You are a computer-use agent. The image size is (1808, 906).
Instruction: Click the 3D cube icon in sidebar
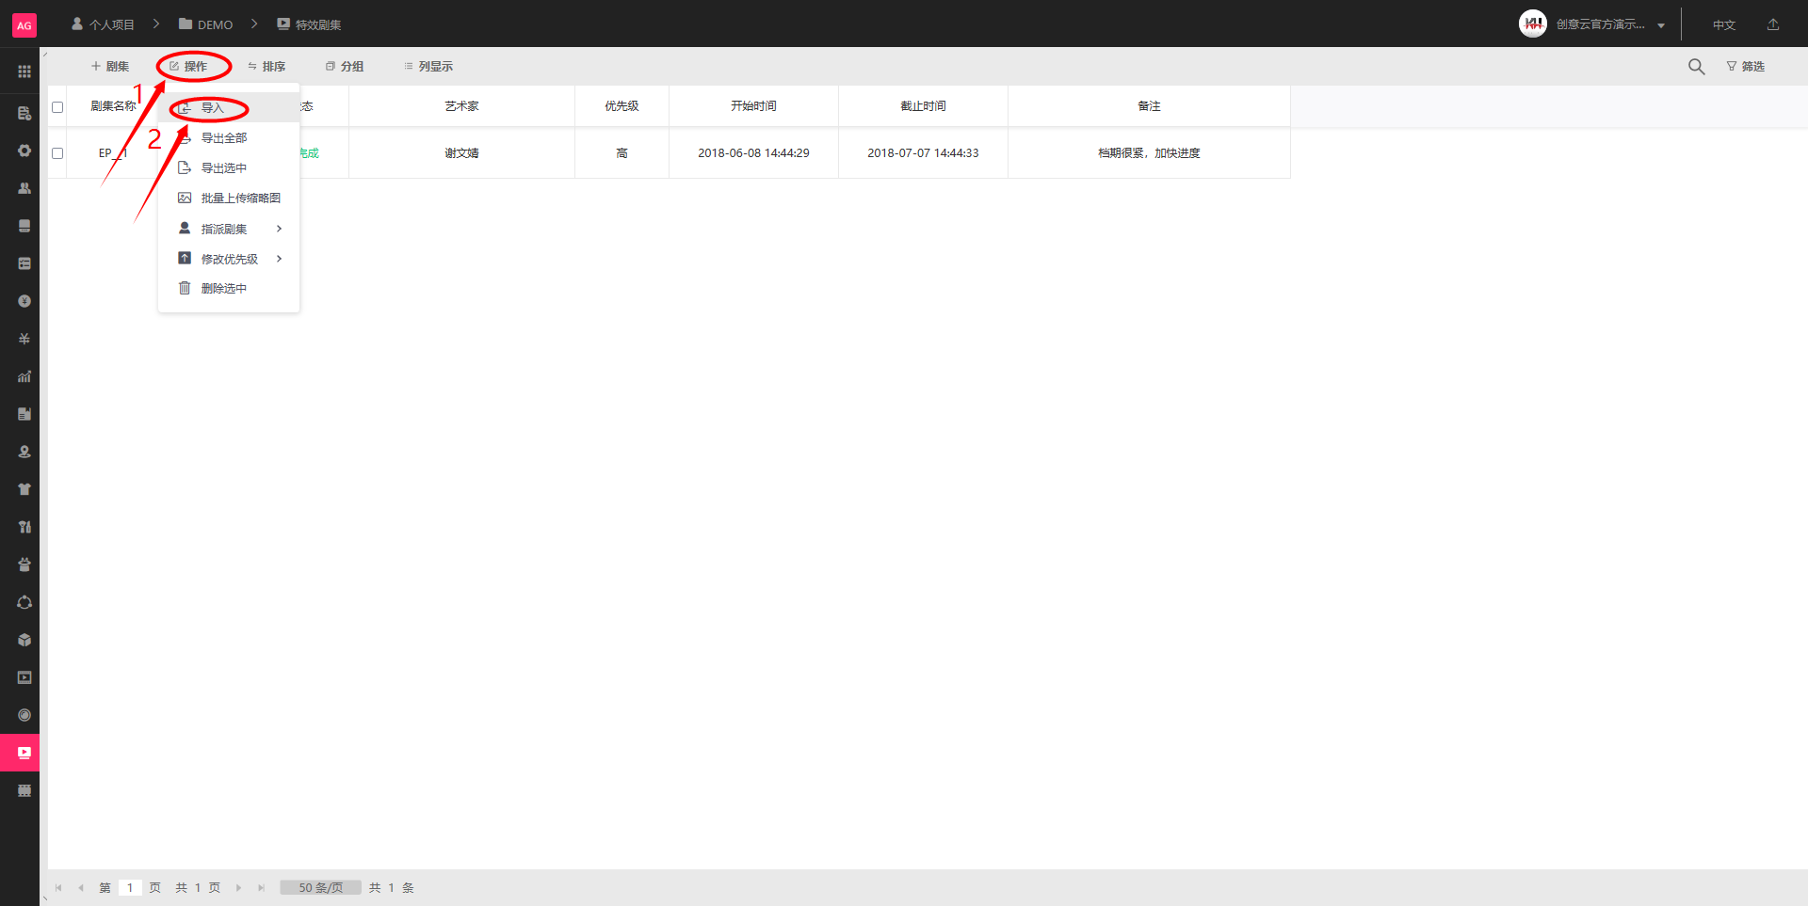point(24,640)
